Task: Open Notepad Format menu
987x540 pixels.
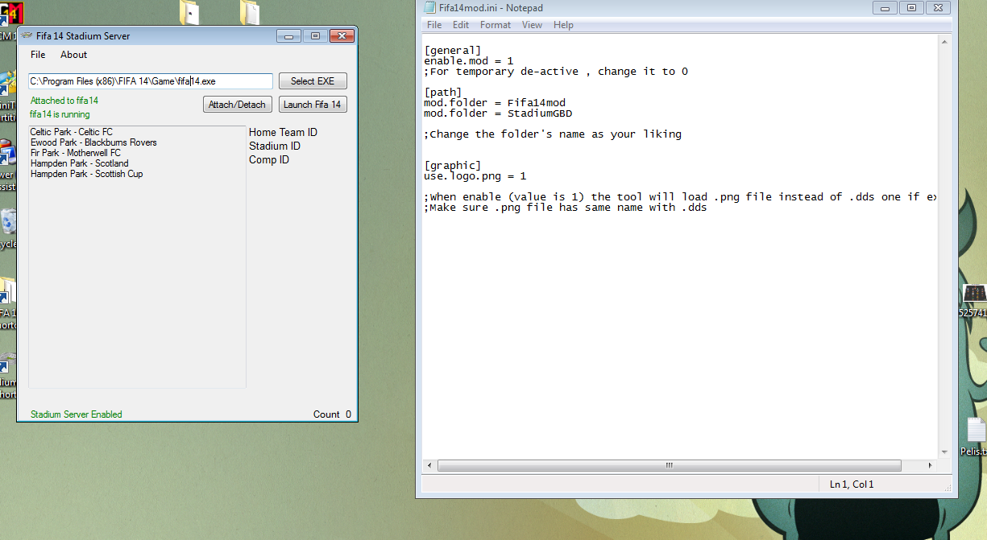Action: pyautogui.click(x=496, y=25)
